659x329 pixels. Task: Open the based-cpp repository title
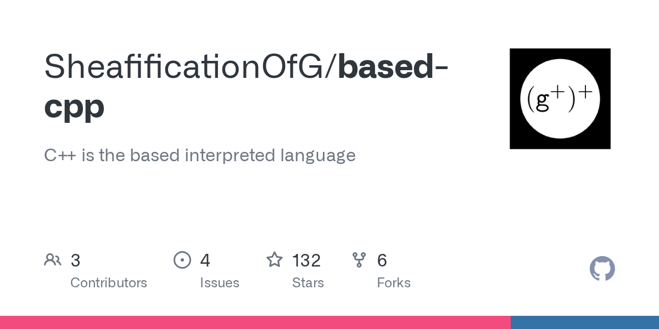246,86
